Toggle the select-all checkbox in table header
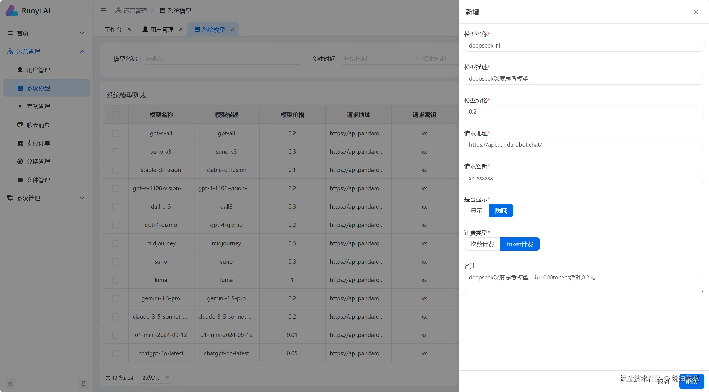Screen dimensions: 709x392 click(x=116, y=115)
